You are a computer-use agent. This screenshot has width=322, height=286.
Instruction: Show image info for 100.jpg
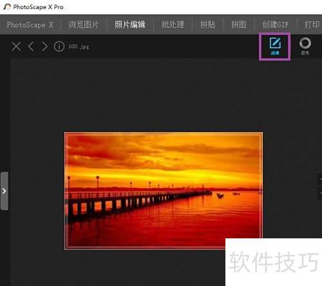click(x=59, y=46)
